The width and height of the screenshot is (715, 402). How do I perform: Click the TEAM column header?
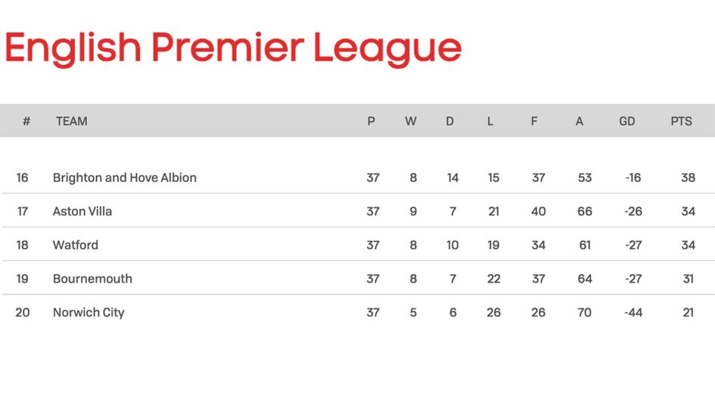pos(71,121)
